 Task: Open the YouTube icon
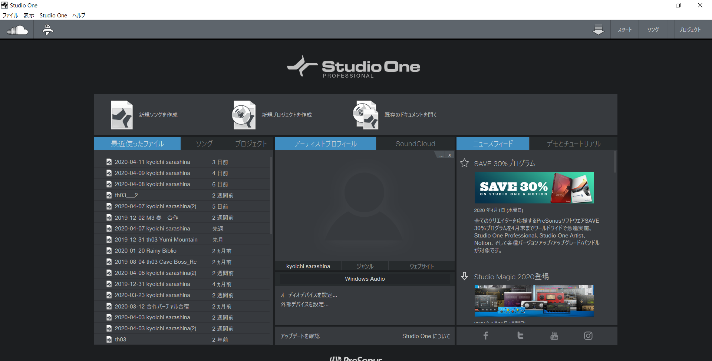coord(554,336)
